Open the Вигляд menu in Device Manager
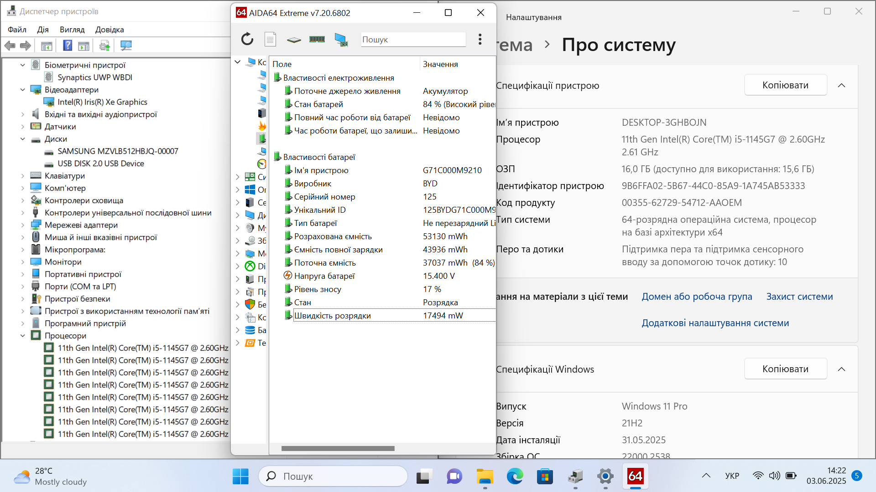 [x=72, y=30]
